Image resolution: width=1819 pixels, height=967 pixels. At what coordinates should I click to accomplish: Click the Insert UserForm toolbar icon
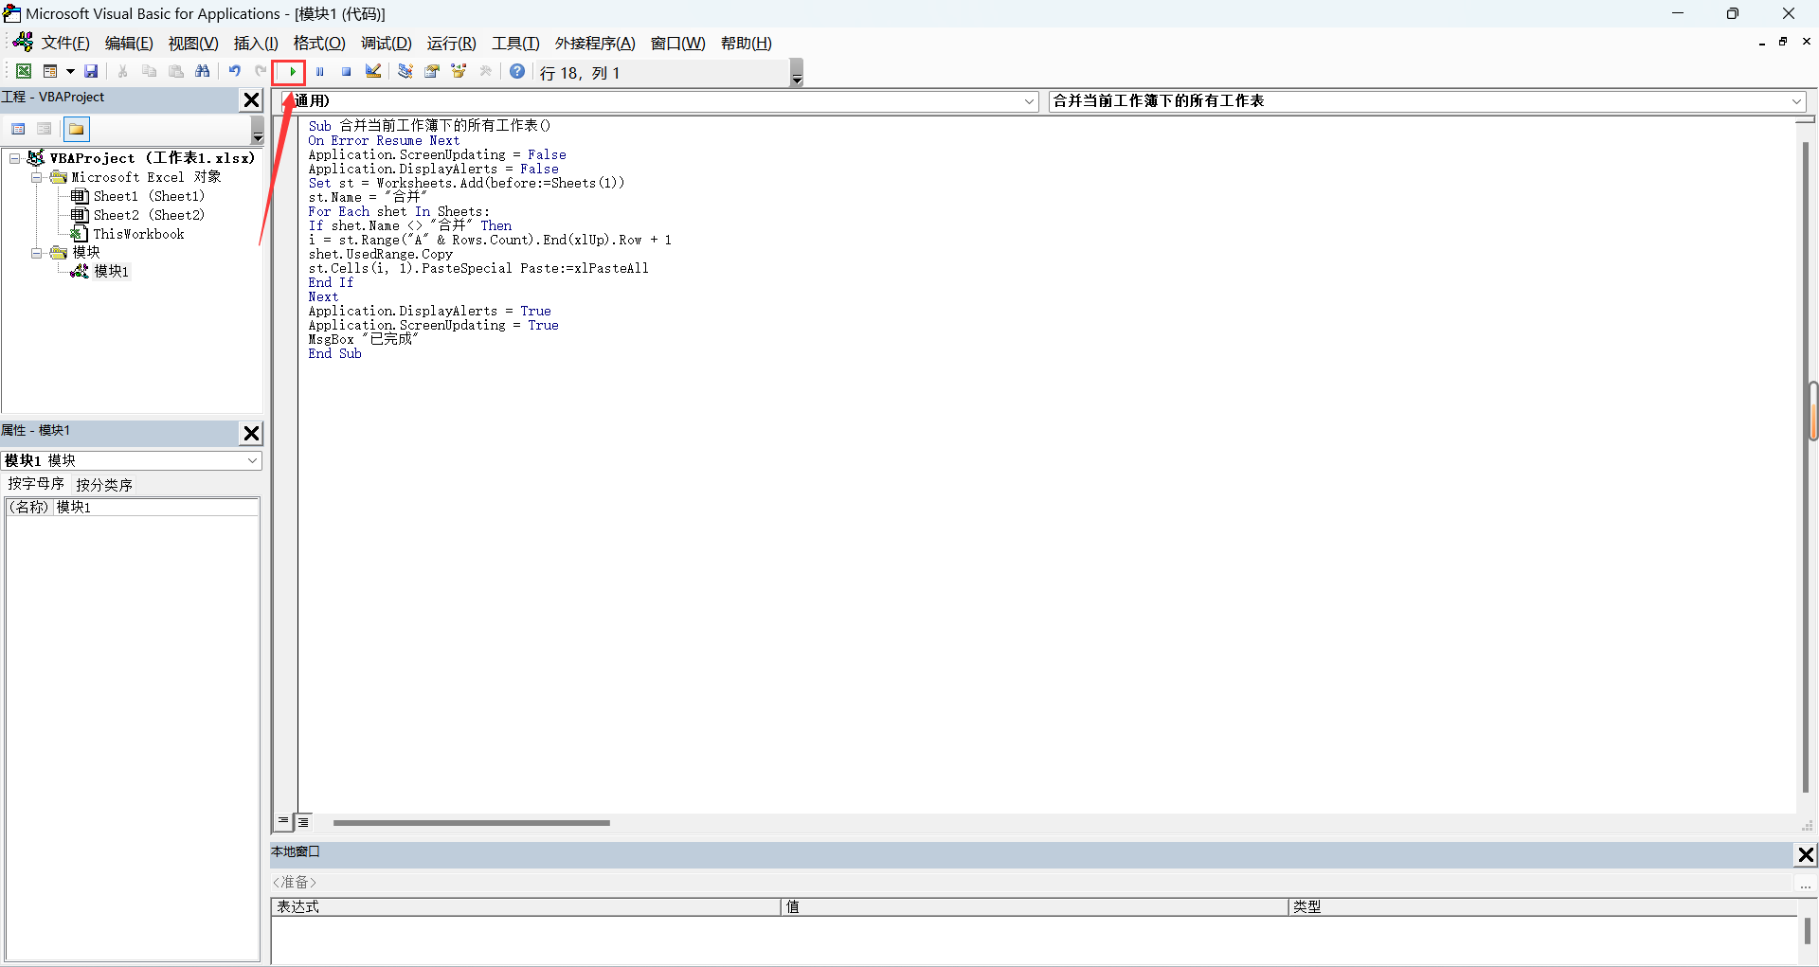(x=50, y=72)
